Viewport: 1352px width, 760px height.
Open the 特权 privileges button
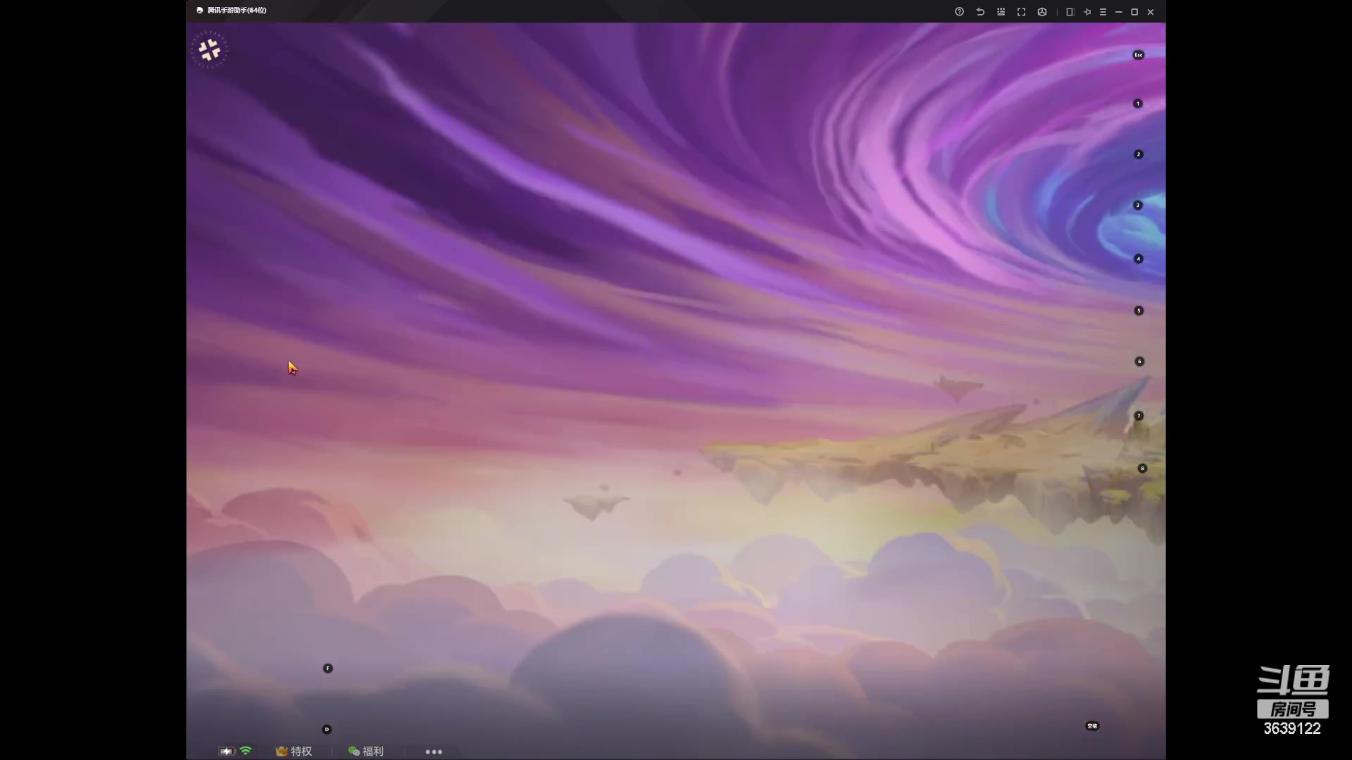coord(294,752)
